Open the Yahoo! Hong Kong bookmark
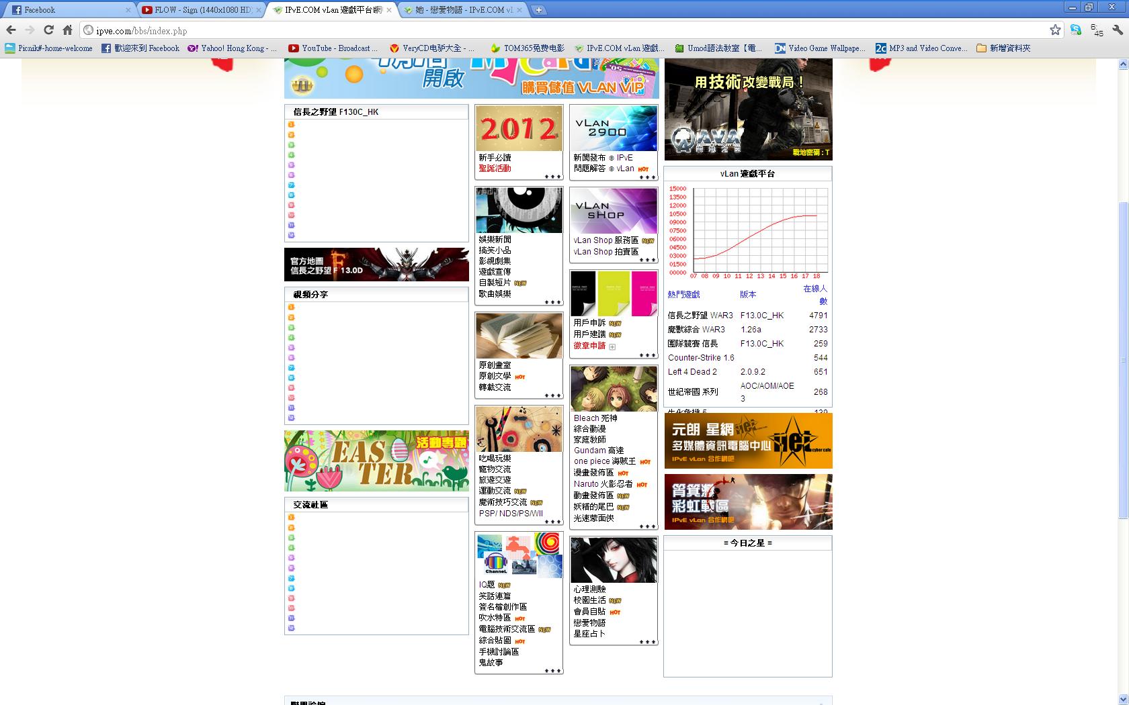 [233, 48]
